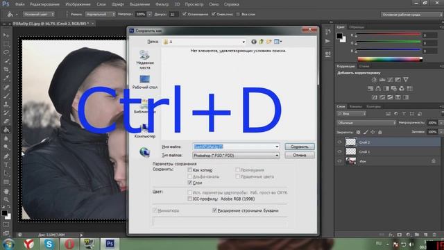This screenshot has height=250, width=444.
Task: Create new folder in Save dialog
Action: point(269,42)
